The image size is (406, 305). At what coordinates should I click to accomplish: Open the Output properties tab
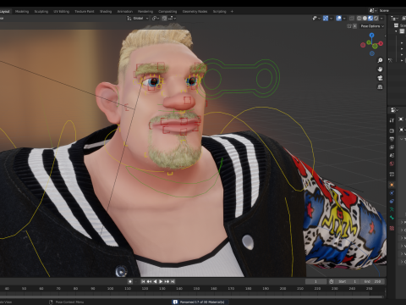tap(392, 139)
